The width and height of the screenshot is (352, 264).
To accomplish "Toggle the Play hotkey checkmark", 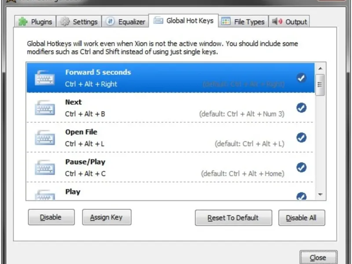I will click(301, 196).
